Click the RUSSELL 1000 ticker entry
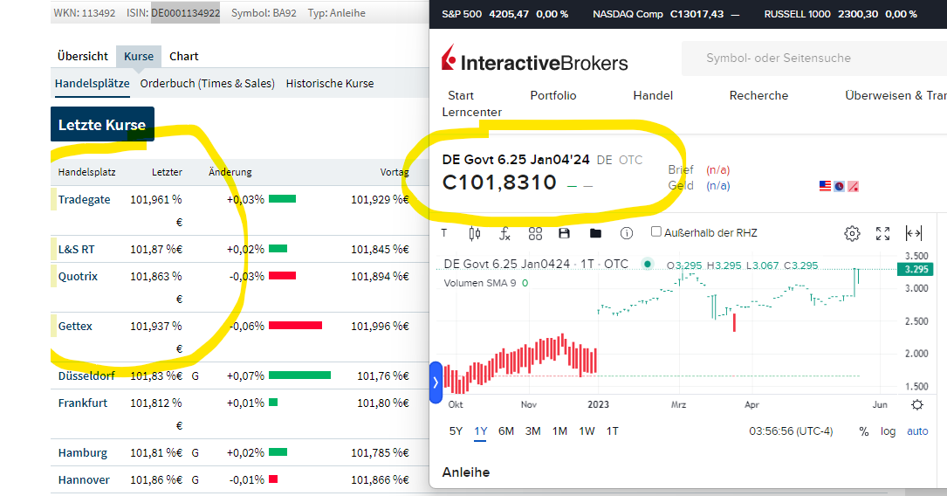This screenshot has width=947, height=496. point(841,14)
